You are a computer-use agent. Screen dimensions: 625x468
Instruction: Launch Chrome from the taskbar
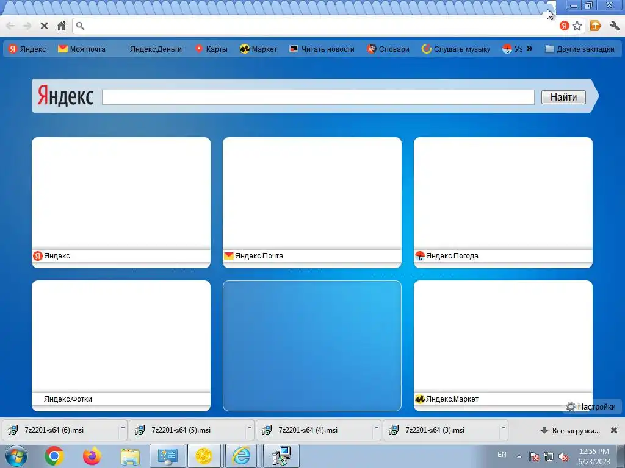click(54, 456)
